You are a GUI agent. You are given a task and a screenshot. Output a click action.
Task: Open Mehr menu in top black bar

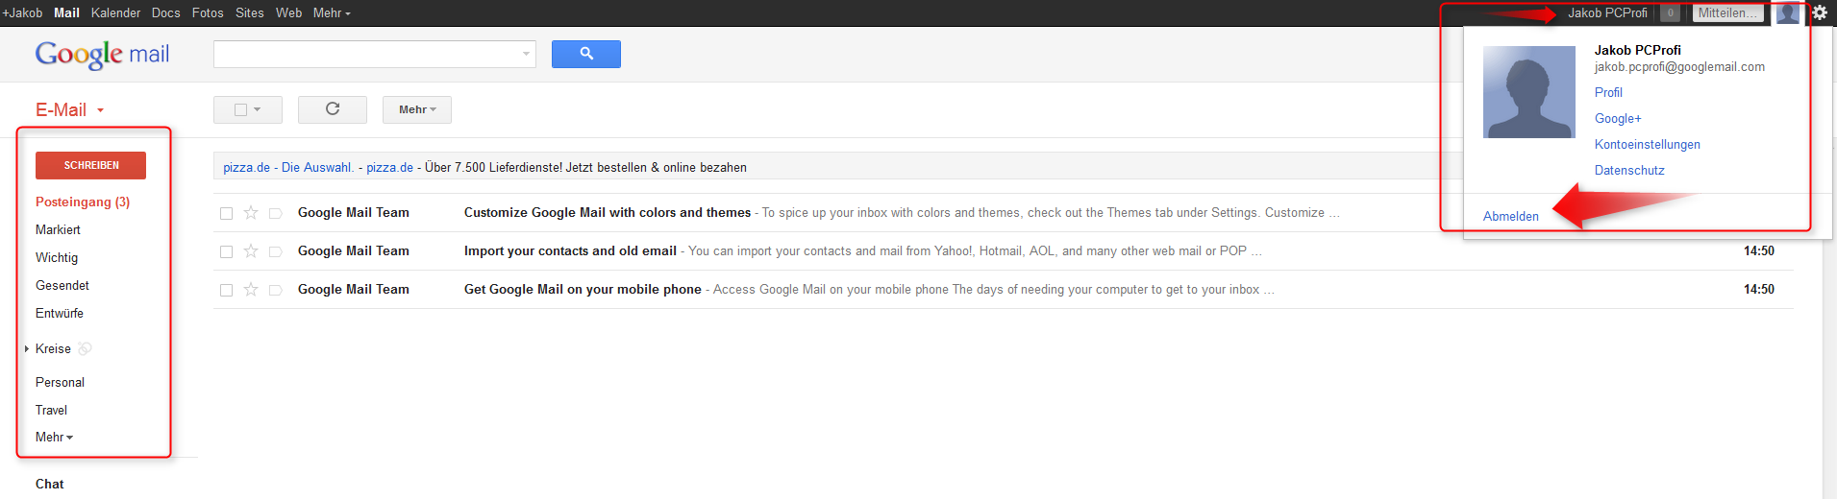point(332,12)
